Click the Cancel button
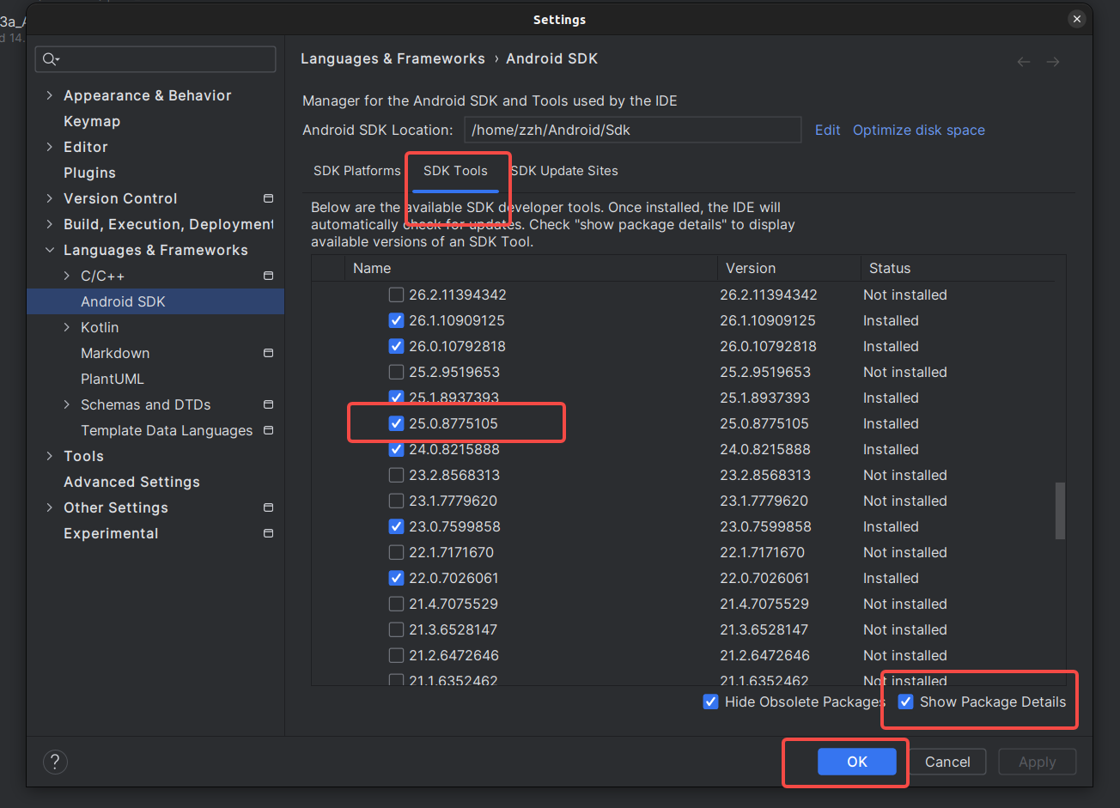This screenshot has width=1120, height=808. point(947,762)
